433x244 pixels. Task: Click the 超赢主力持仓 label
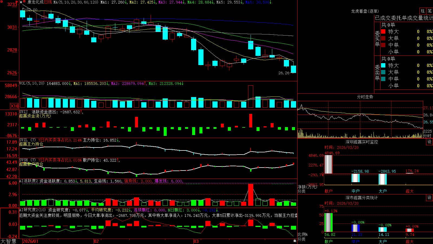pyautogui.click(x=31, y=144)
